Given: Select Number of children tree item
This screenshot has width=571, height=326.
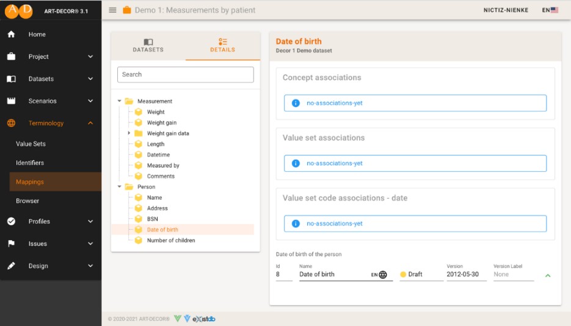Looking at the screenshot, I should pos(170,241).
